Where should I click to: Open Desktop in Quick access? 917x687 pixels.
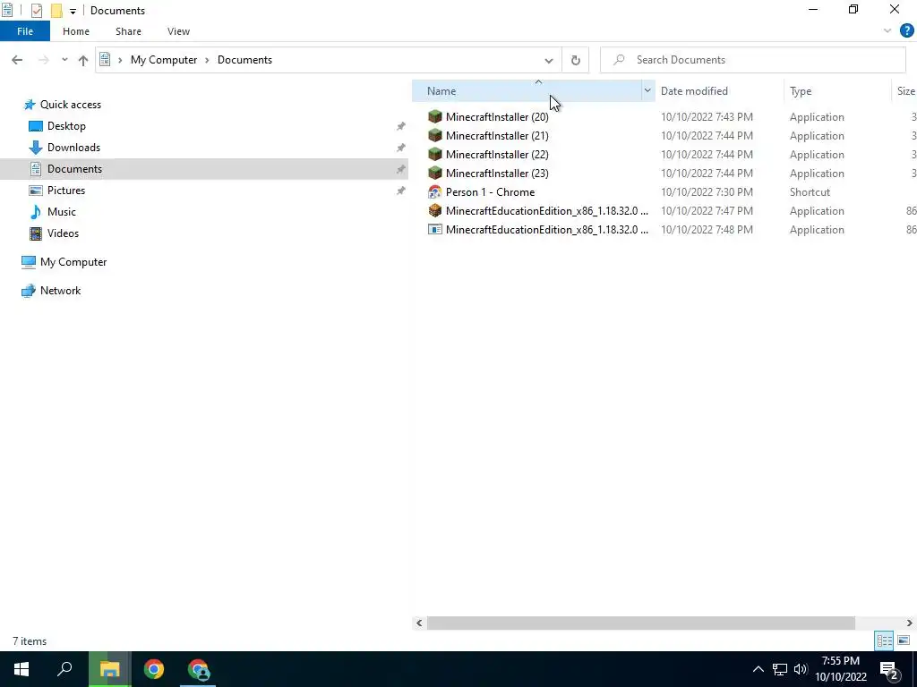point(66,126)
